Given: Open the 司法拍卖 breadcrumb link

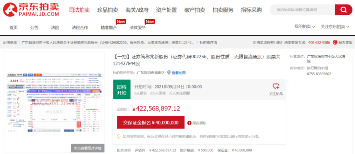Looking at the screenshot, I should coord(10,43).
